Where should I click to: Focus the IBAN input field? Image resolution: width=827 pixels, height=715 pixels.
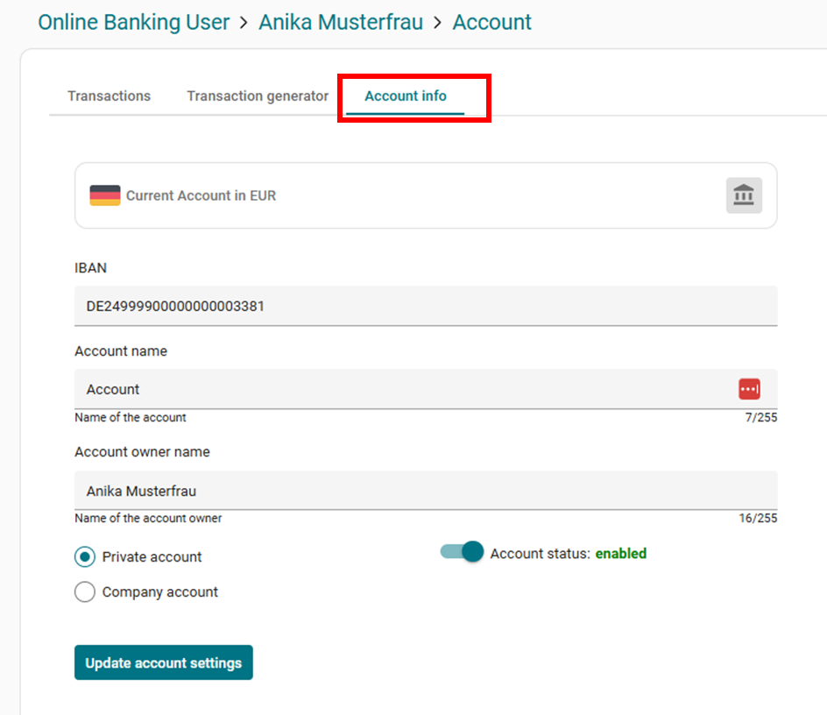pyautogui.click(x=425, y=307)
